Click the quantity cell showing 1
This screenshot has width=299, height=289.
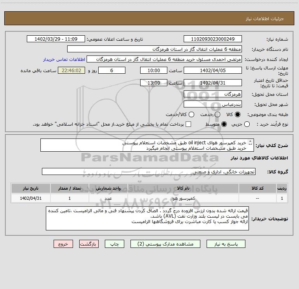tap(70, 198)
